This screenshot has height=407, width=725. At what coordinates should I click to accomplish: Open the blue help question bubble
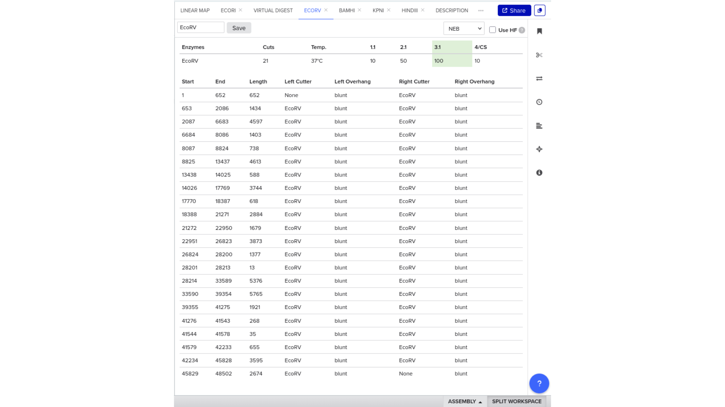pos(539,383)
